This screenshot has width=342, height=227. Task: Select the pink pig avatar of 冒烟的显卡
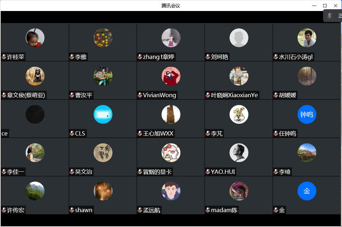171,153
